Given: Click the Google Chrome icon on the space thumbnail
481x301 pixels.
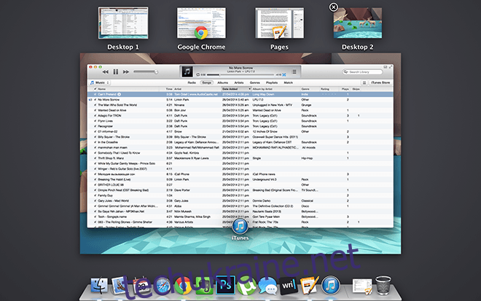Looking at the screenshot, I should tap(201, 33).
